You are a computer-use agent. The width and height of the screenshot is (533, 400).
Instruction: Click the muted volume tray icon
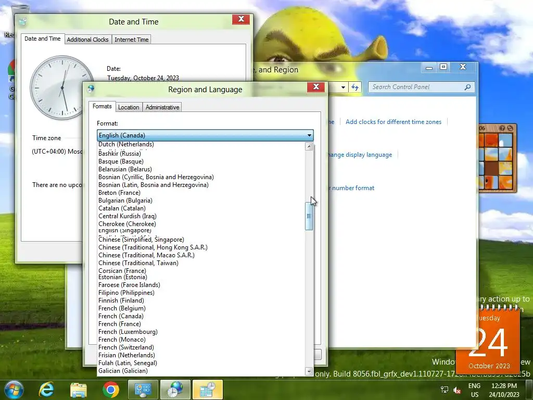pos(457,390)
